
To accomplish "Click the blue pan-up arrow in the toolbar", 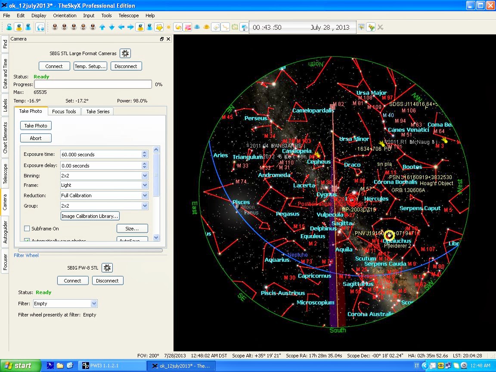I will (x=102, y=27).
